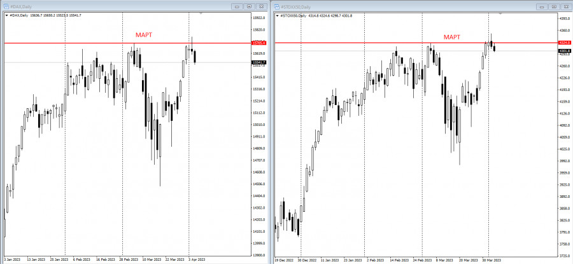Open the triangle menu beside #DAX,Daily label
Image resolution: width=573 pixels, height=264 pixels.
point(6,15)
